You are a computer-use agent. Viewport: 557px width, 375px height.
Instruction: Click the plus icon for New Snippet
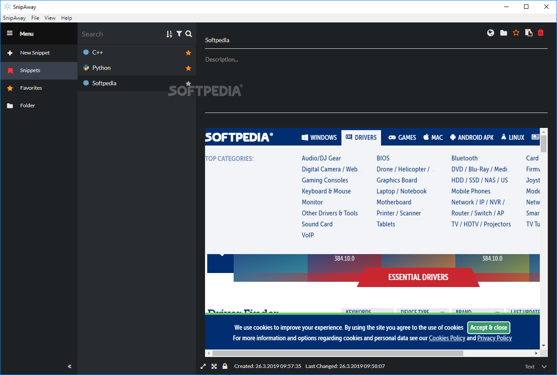10,53
